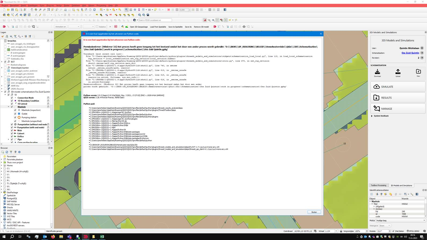Click the arrow icon next to Revision 2

(422, 58)
